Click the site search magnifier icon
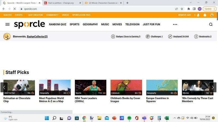This screenshot has height=122, width=218. click(x=211, y=24)
